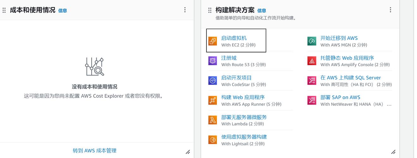
Task: Open the 启动开发项目 link
Action: click(x=236, y=77)
